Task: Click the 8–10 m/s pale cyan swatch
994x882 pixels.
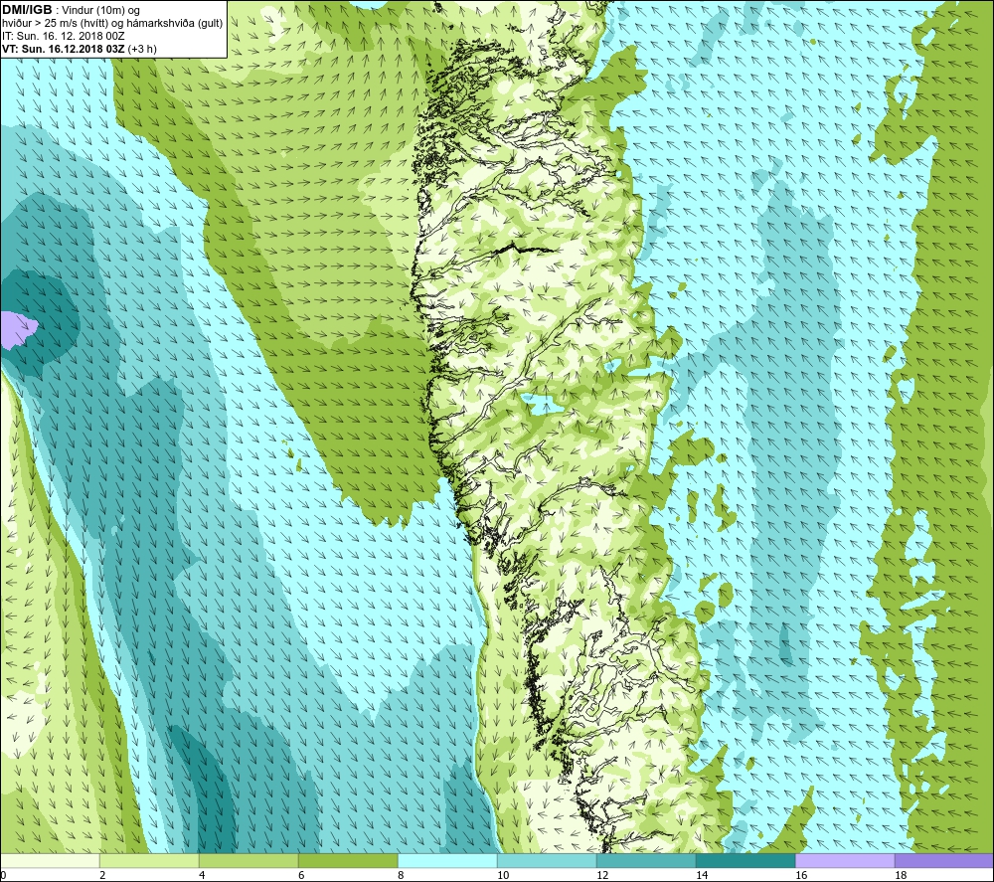Action: [447, 861]
